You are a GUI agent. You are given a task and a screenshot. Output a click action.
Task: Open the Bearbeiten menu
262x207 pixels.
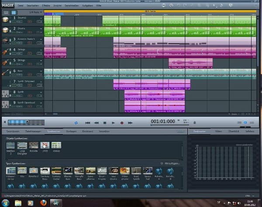tap(33, 6)
